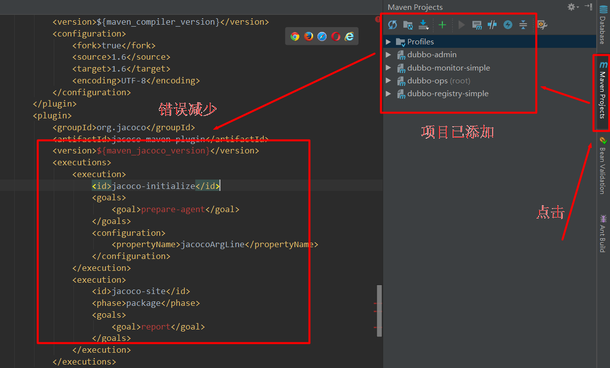Click the Run Maven Build play icon

click(462, 25)
